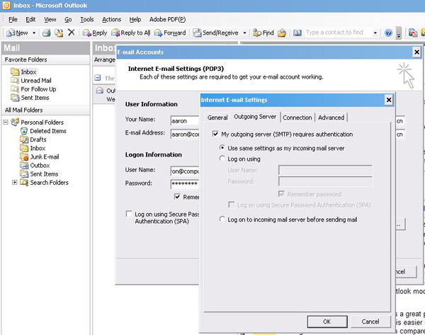This screenshot has height=335, width=425.
Task: Click the Reply toolbar button
Action: (x=95, y=33)
